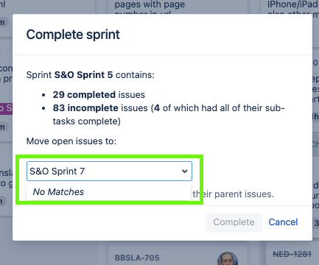Cancel the Complete sprint dialog
This screenshot has height=265, width=319.
pos(283,222)
